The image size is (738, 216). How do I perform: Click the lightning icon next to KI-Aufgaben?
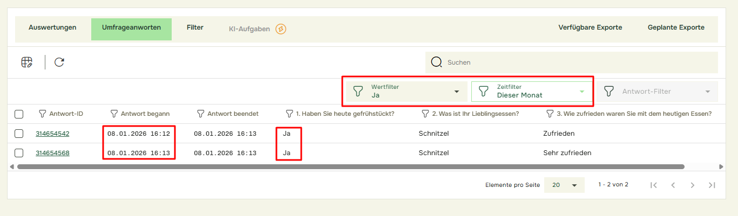(x=281, y=29)
